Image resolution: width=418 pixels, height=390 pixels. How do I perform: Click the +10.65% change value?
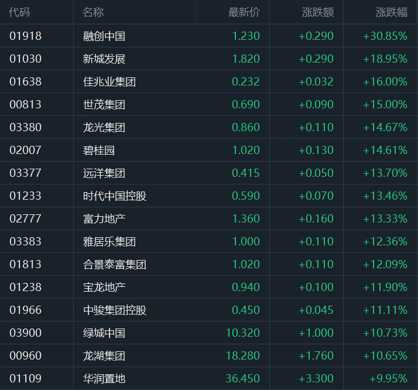[x=385, y=355]
